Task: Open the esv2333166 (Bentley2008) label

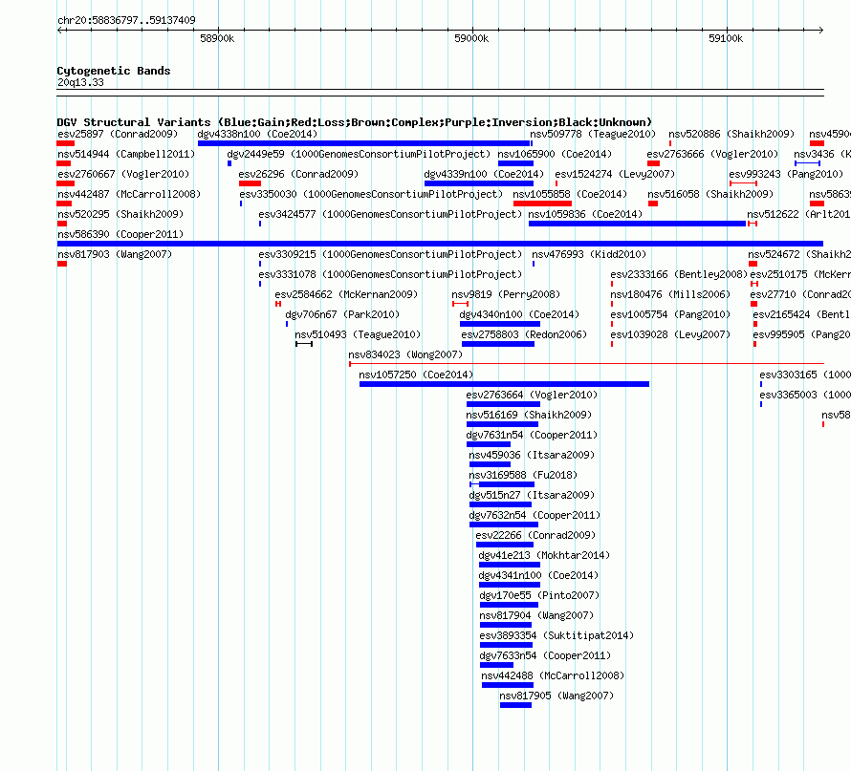Action: [679, 274]
